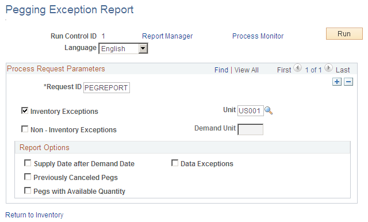Click the Last navigation text
Image resolution: width=368 pixels, height=222 pixels.
(x=343, y=70)
